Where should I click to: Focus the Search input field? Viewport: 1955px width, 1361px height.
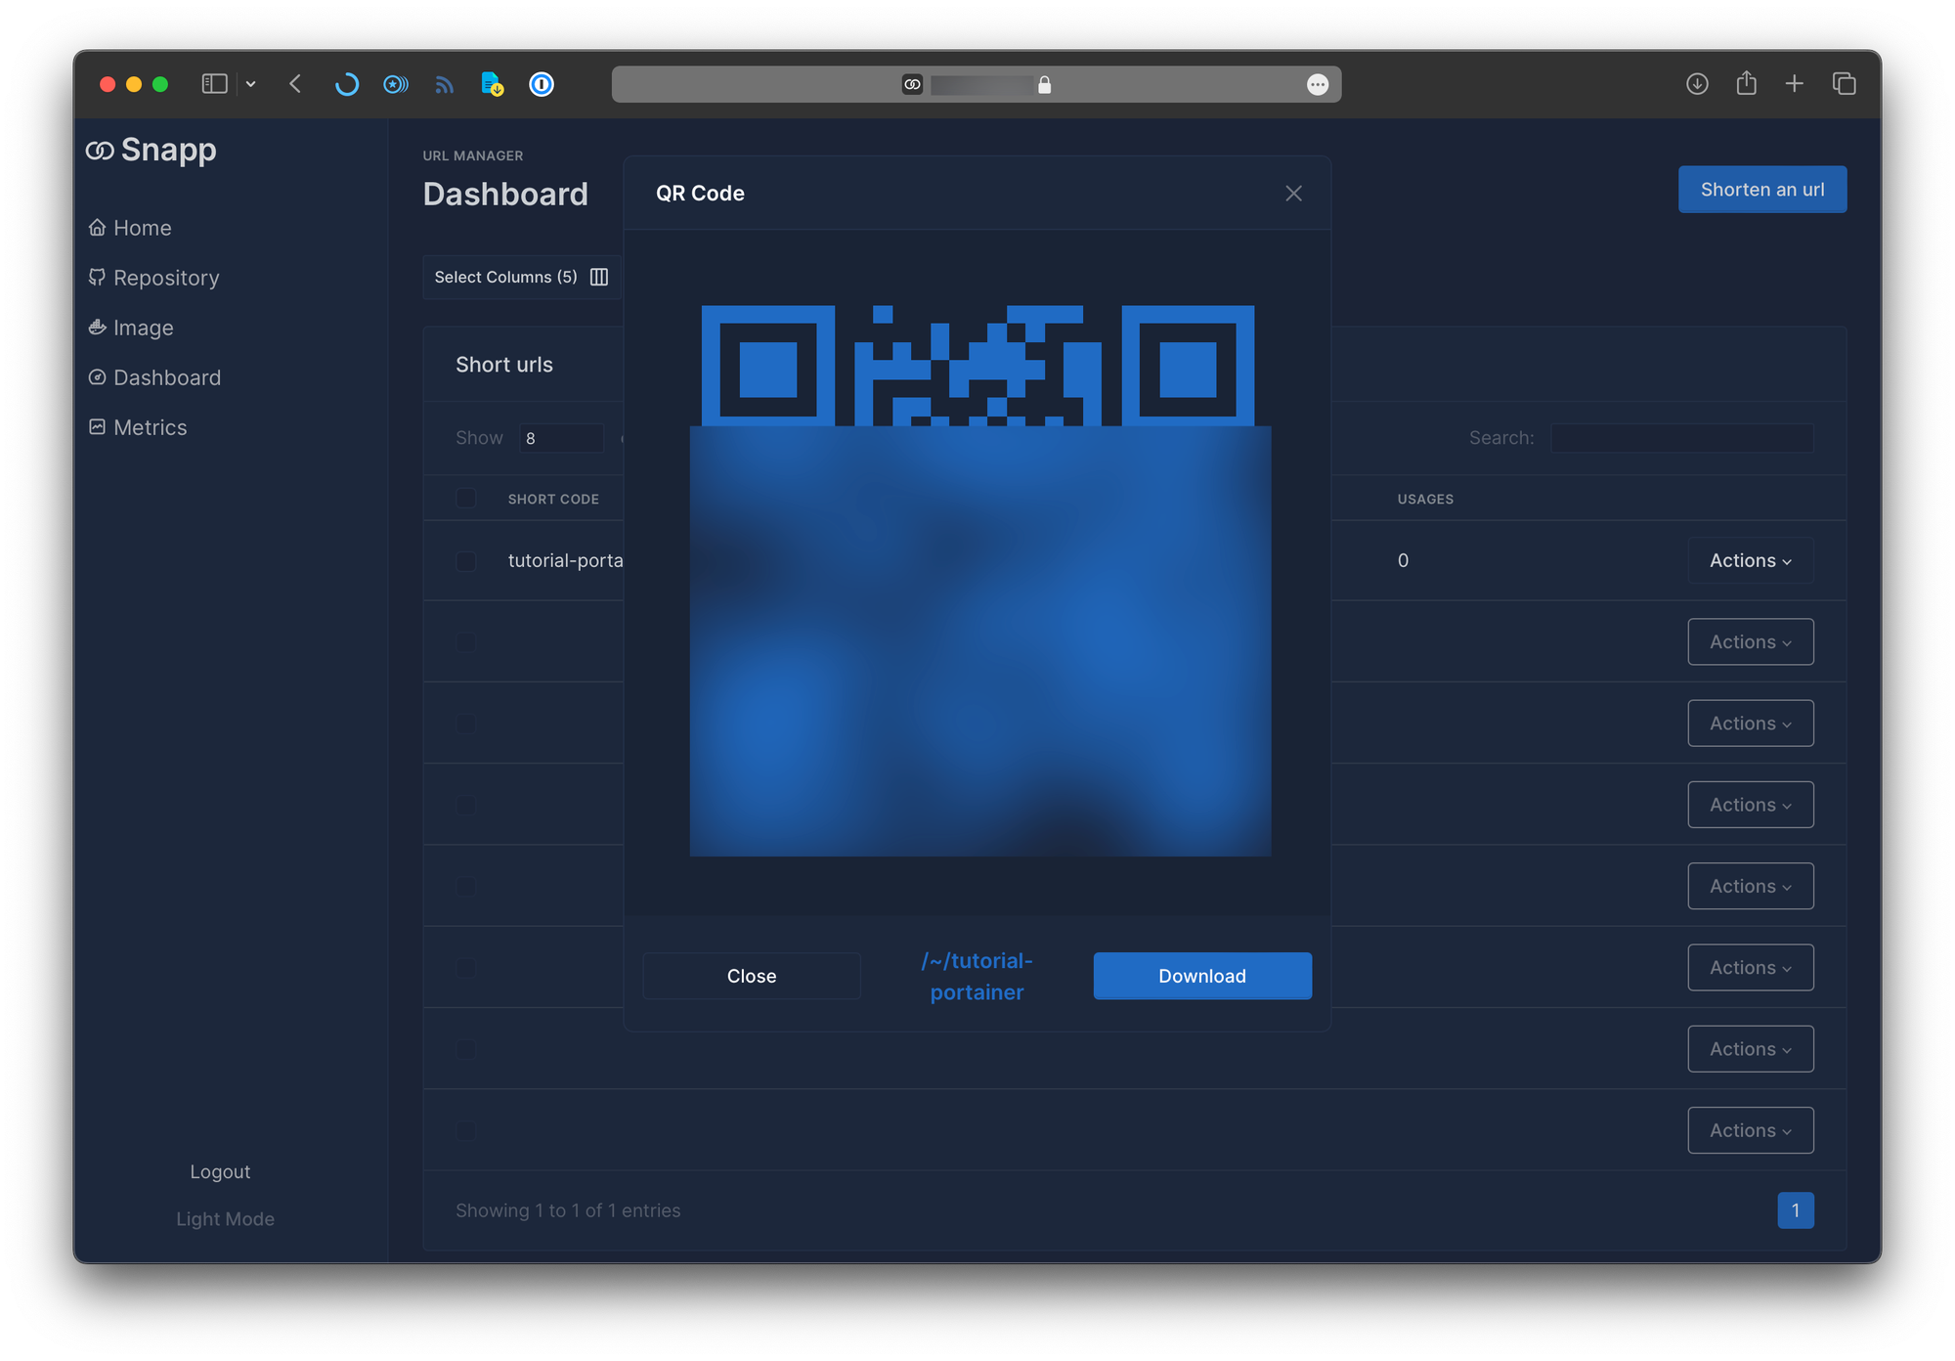click(1682, 438)
